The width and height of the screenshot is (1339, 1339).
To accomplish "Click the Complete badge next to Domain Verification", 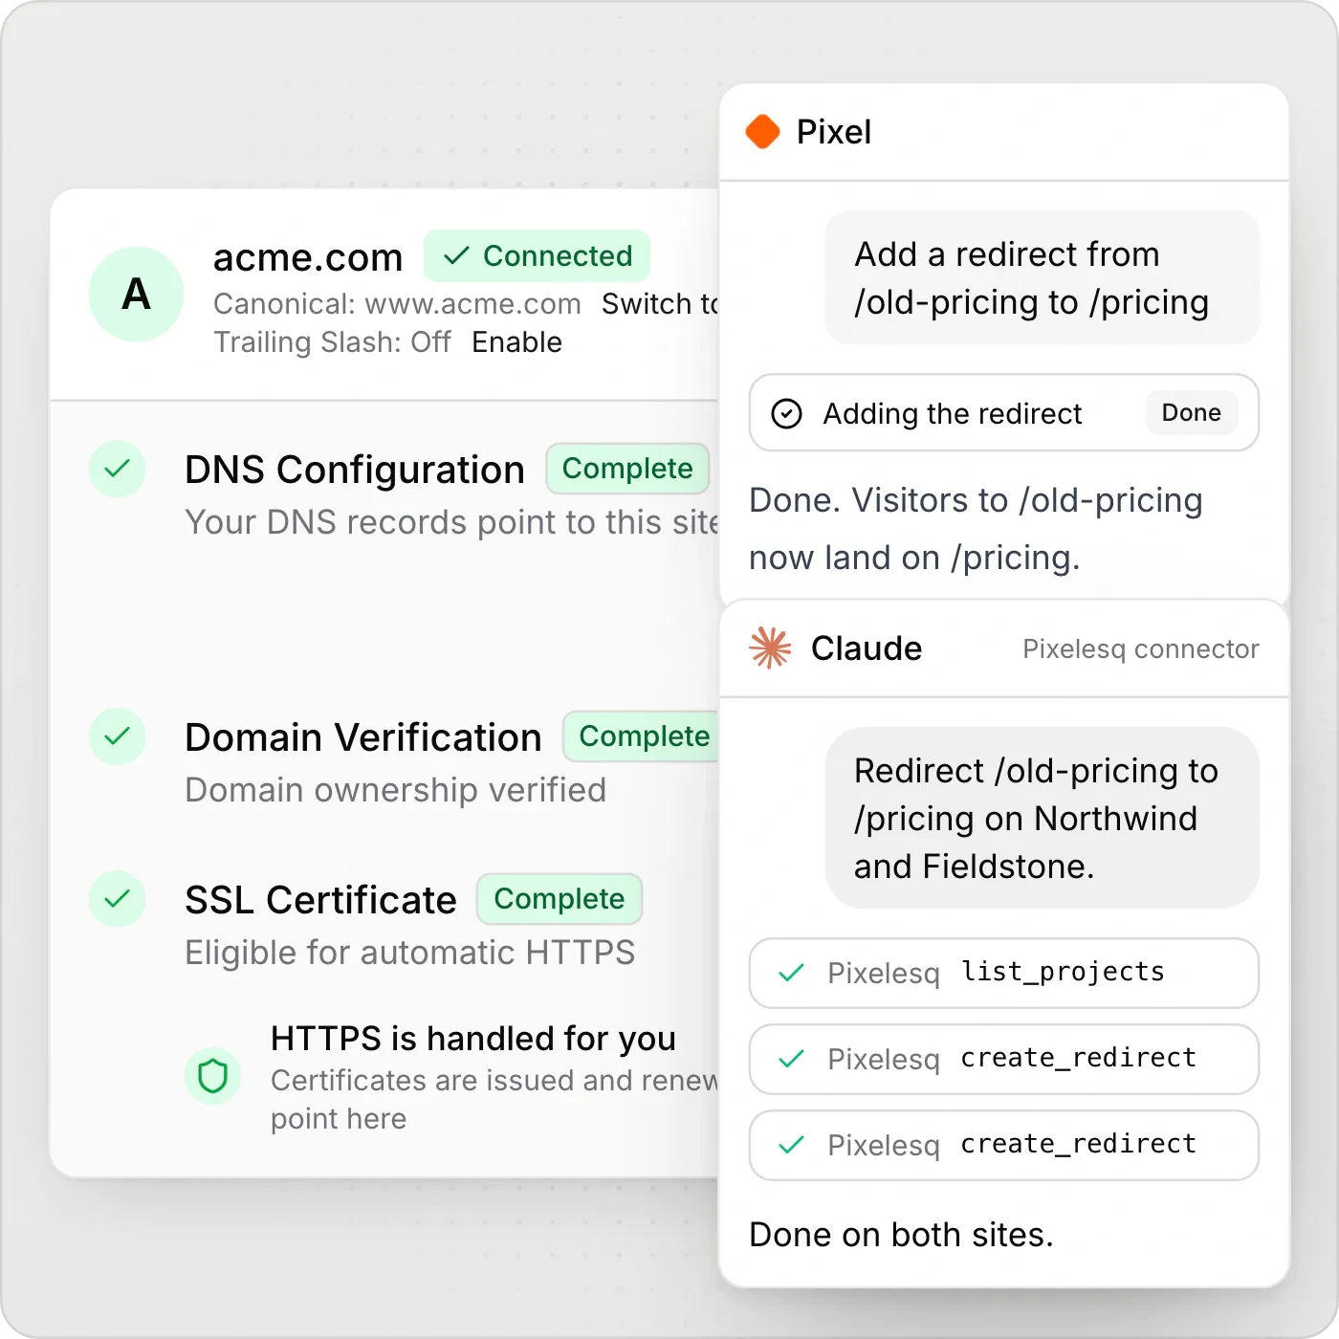I will click(642, 736).
